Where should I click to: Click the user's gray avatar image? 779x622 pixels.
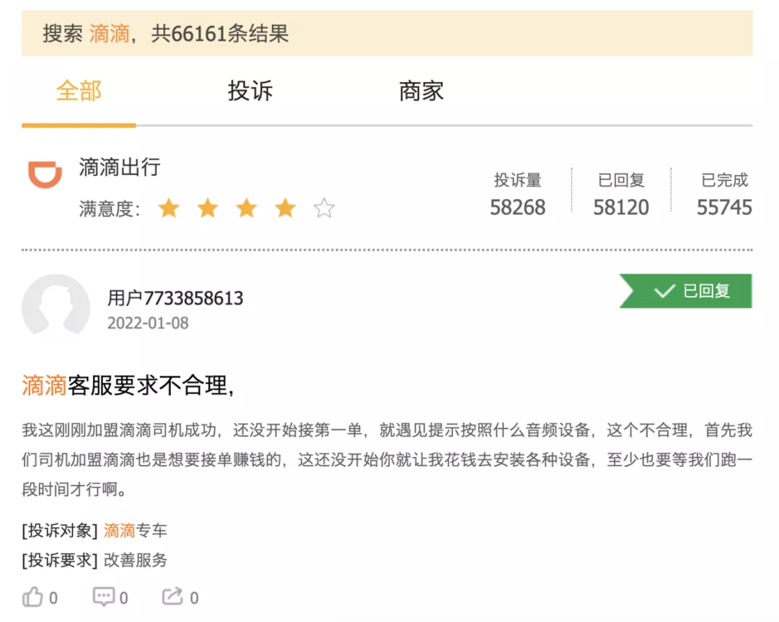56,307
